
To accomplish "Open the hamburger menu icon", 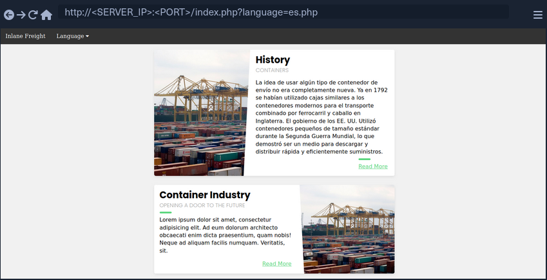I will coord(537,14).
